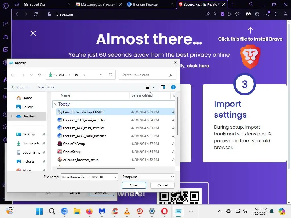Open extensions cube icon in toolbar

[257, 14]
